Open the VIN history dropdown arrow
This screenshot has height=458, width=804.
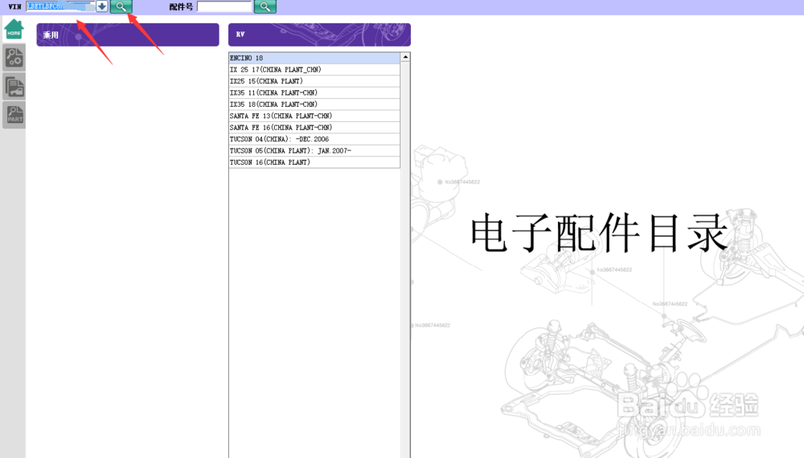[x=101, y=6]
